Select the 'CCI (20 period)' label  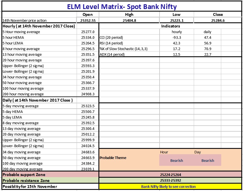click(x=111, y=38)
